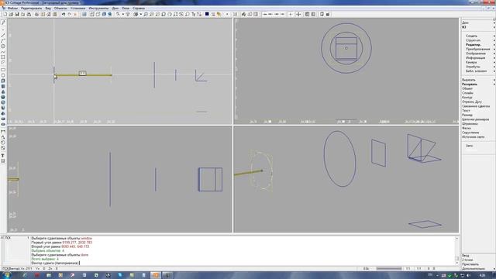Click the first magnifier zoom icon

coord(146,14)
